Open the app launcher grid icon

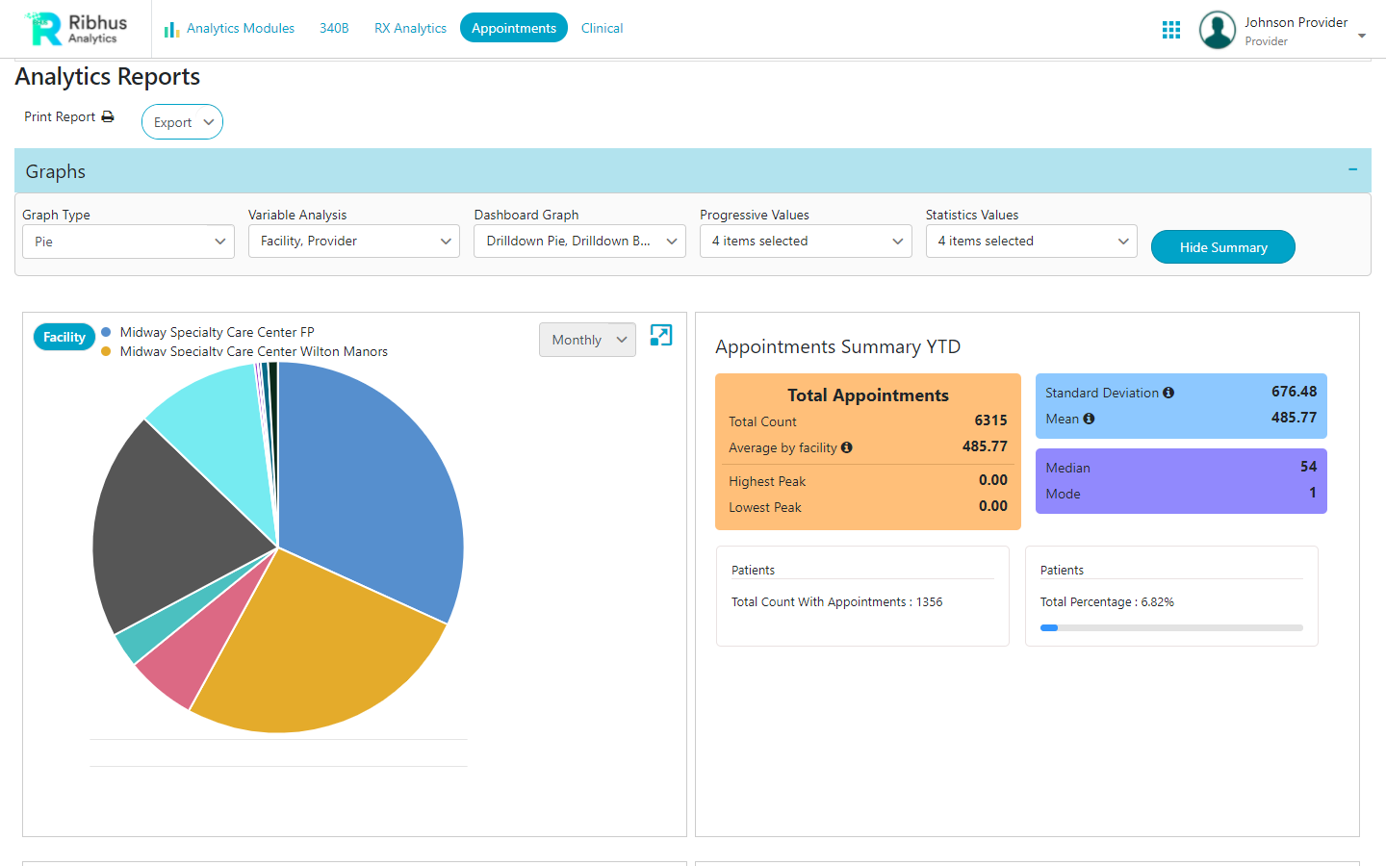(1171, 30)
